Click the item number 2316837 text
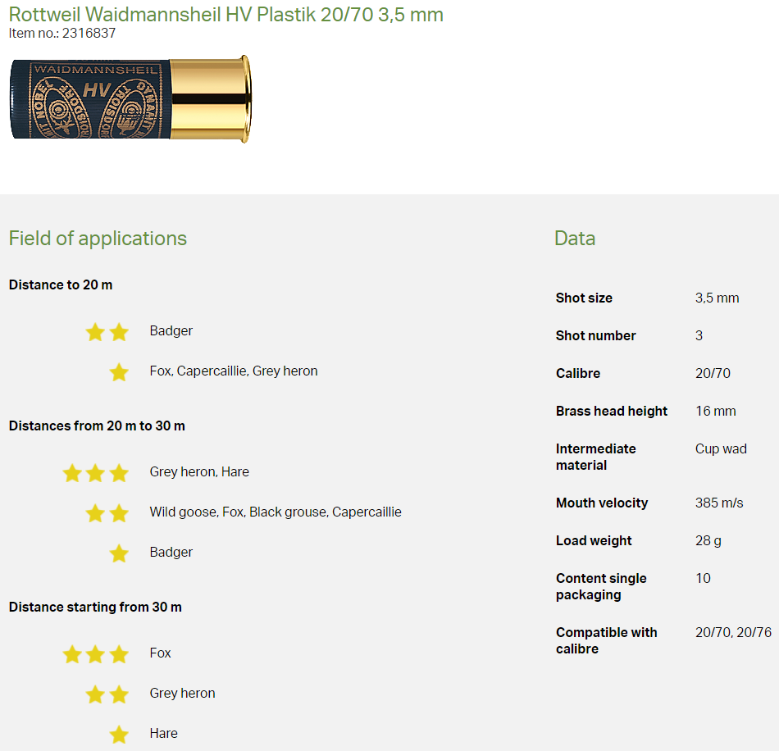 coord(62,34)
